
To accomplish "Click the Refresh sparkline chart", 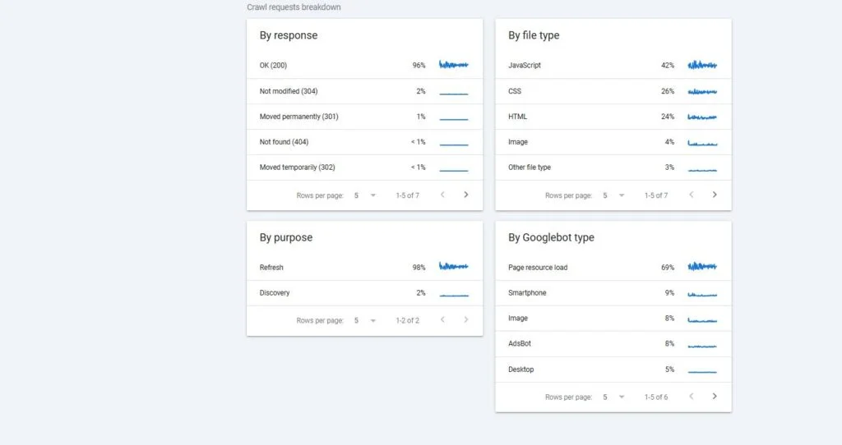I will coord(454,266).
